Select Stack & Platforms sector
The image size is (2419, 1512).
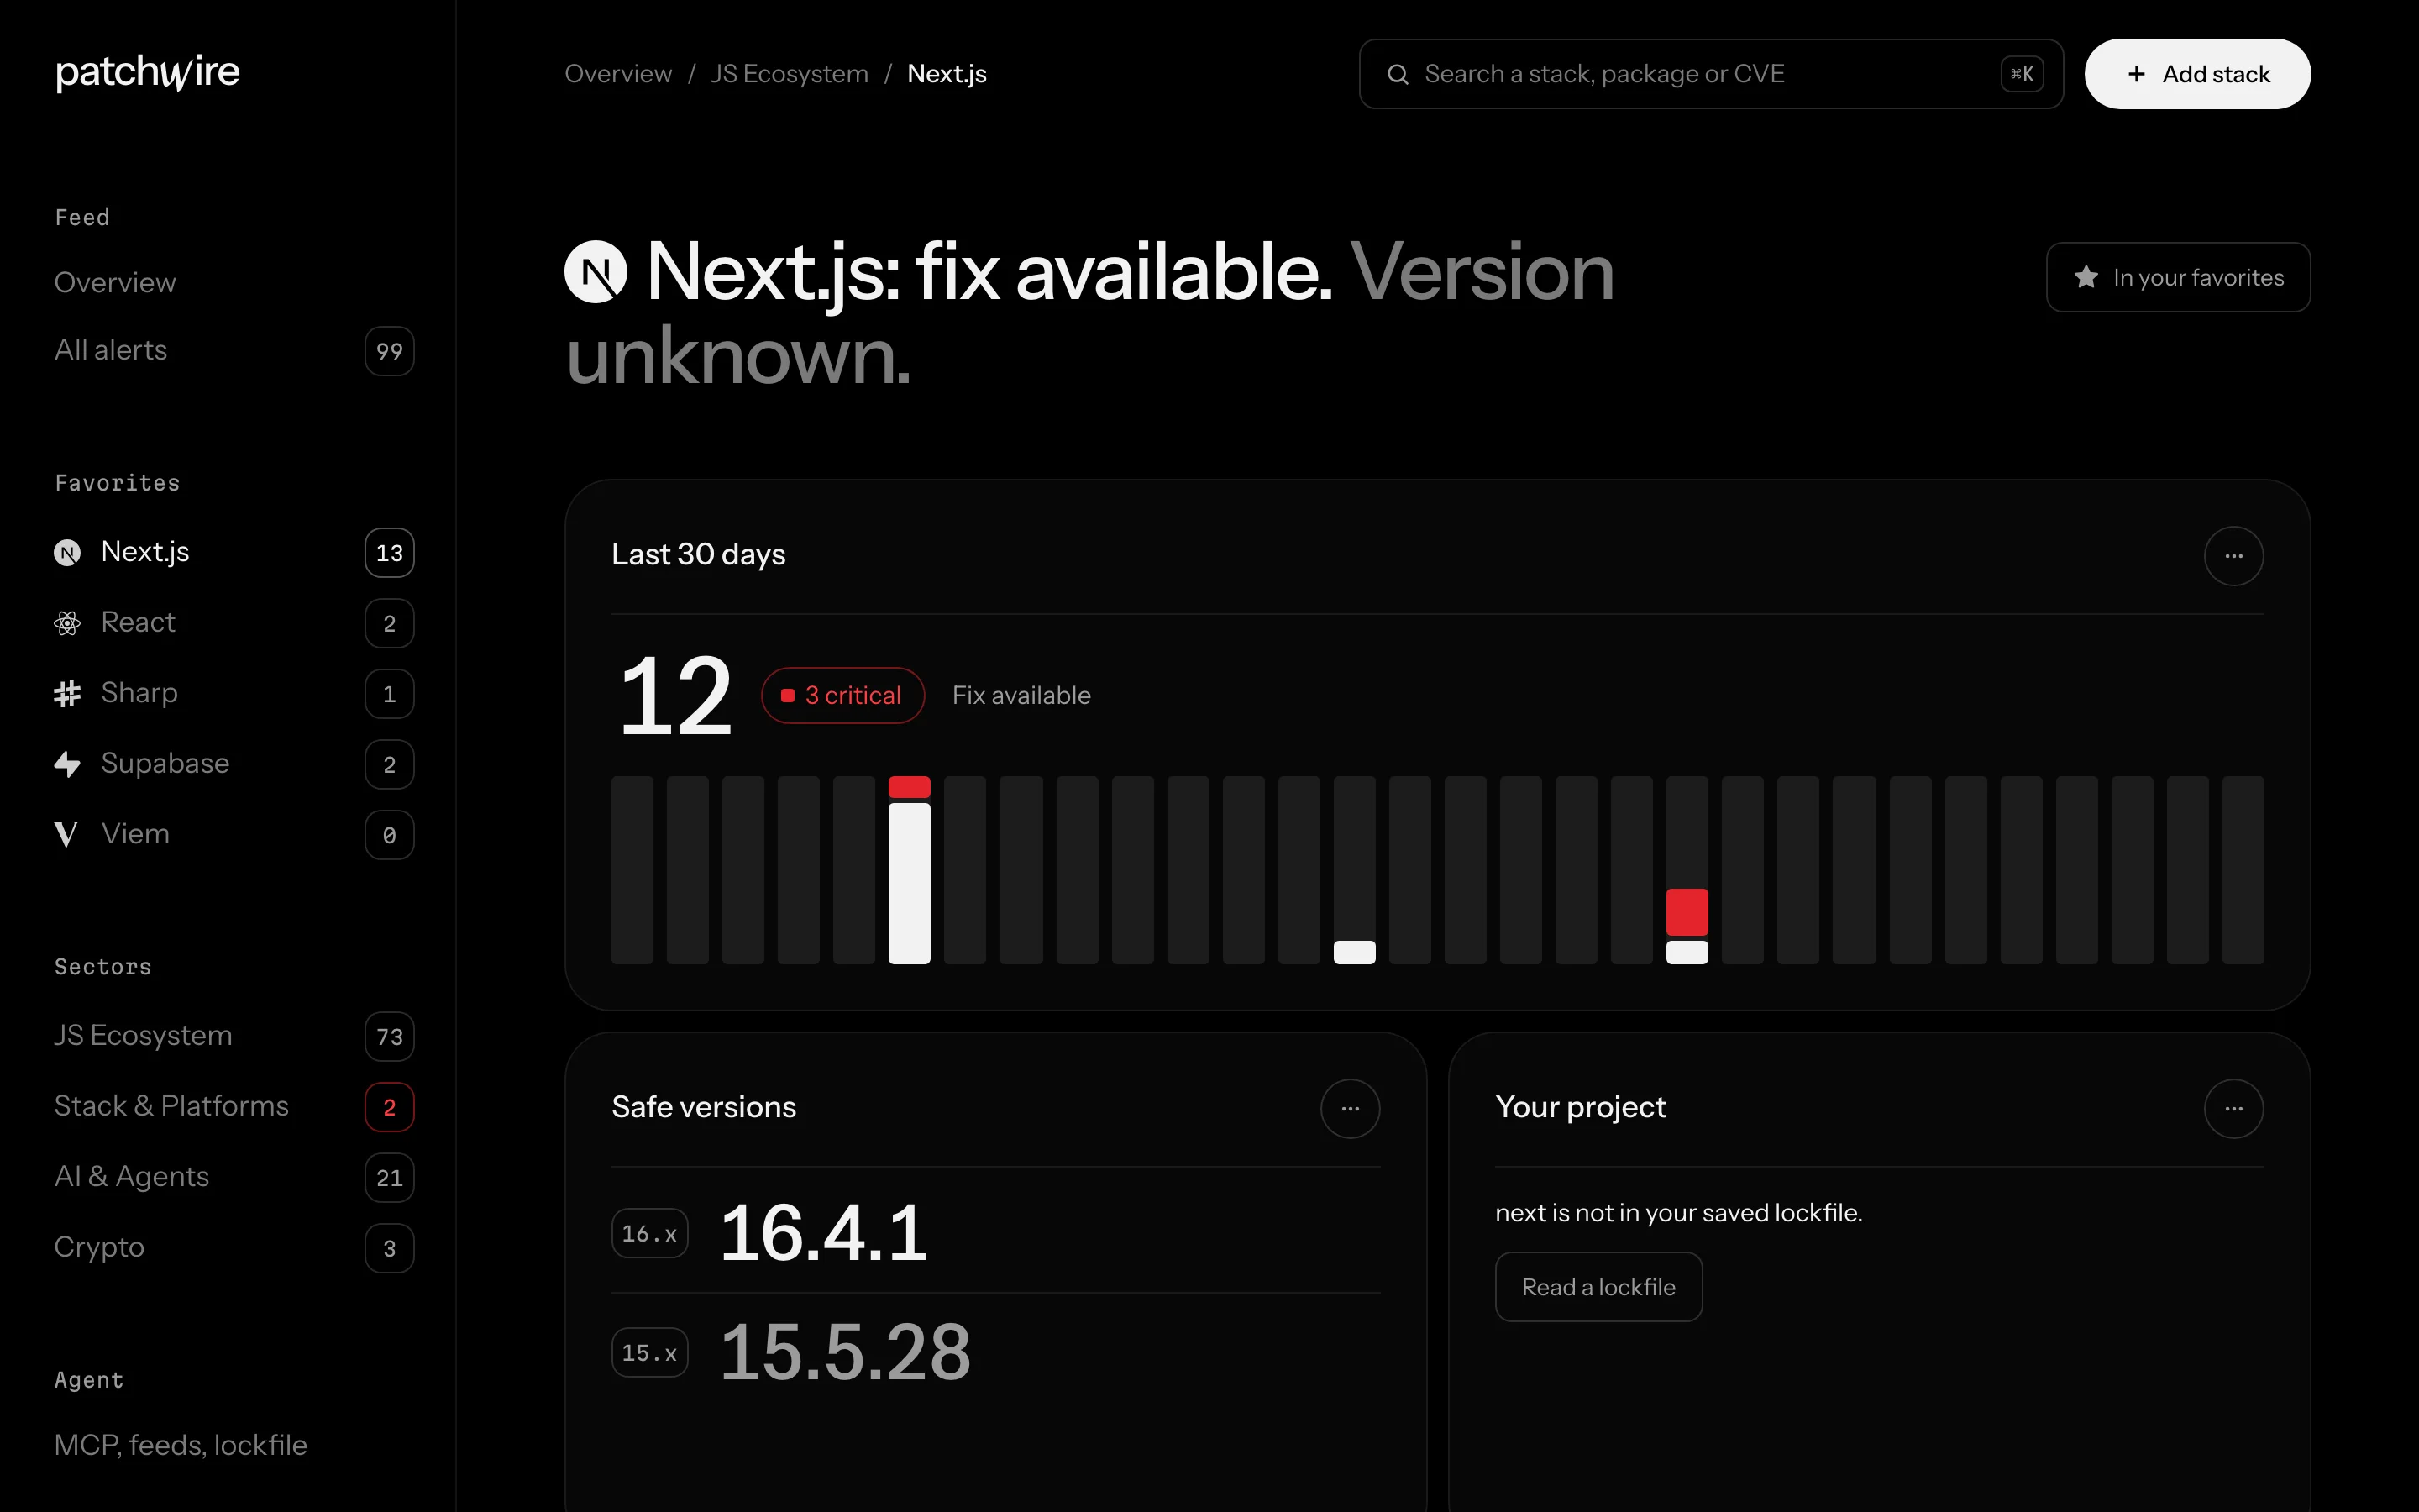coord(234,1107)
